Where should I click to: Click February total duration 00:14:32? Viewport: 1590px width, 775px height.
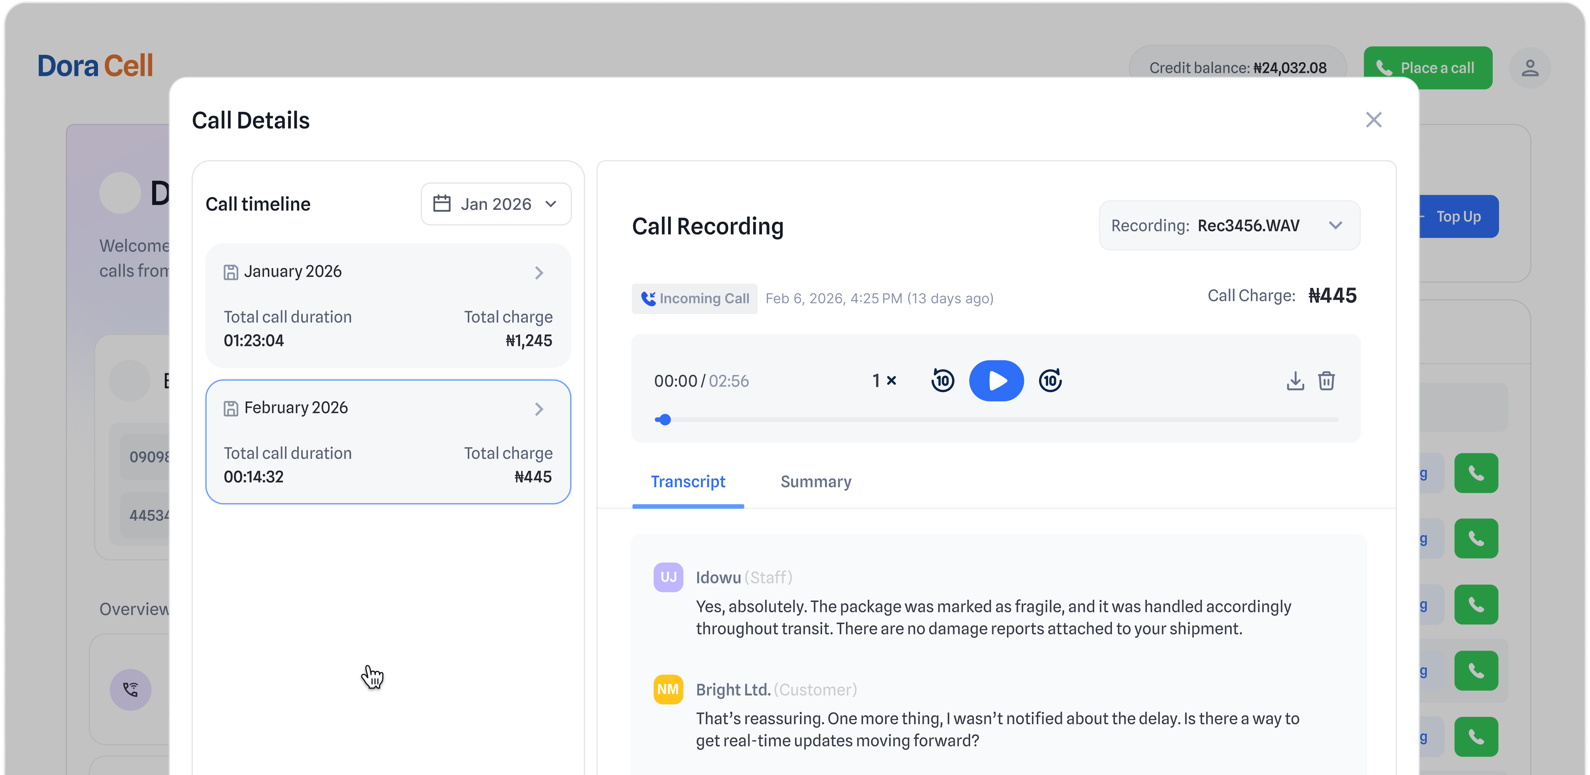[254, 477]
